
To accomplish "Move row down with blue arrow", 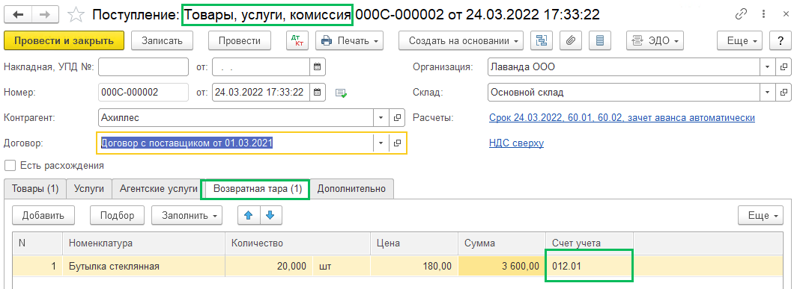I will pos(271,215).
